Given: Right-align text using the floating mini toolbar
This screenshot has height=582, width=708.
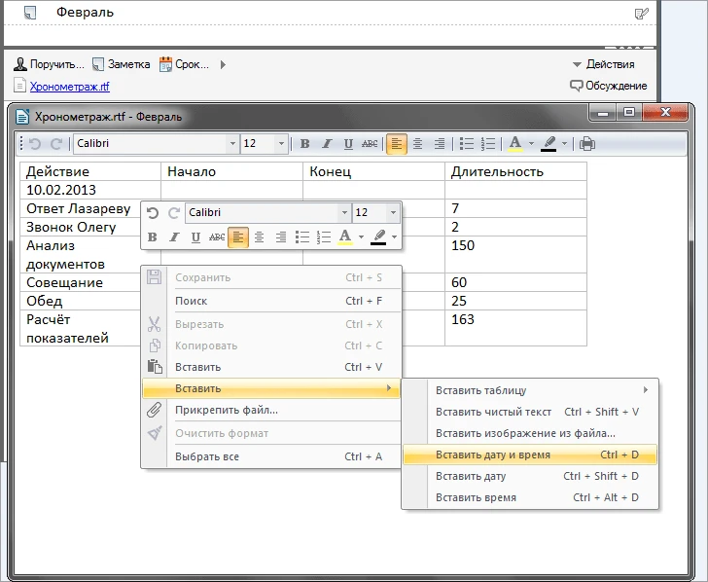Looking at the screenshot, I should (281, 236).
